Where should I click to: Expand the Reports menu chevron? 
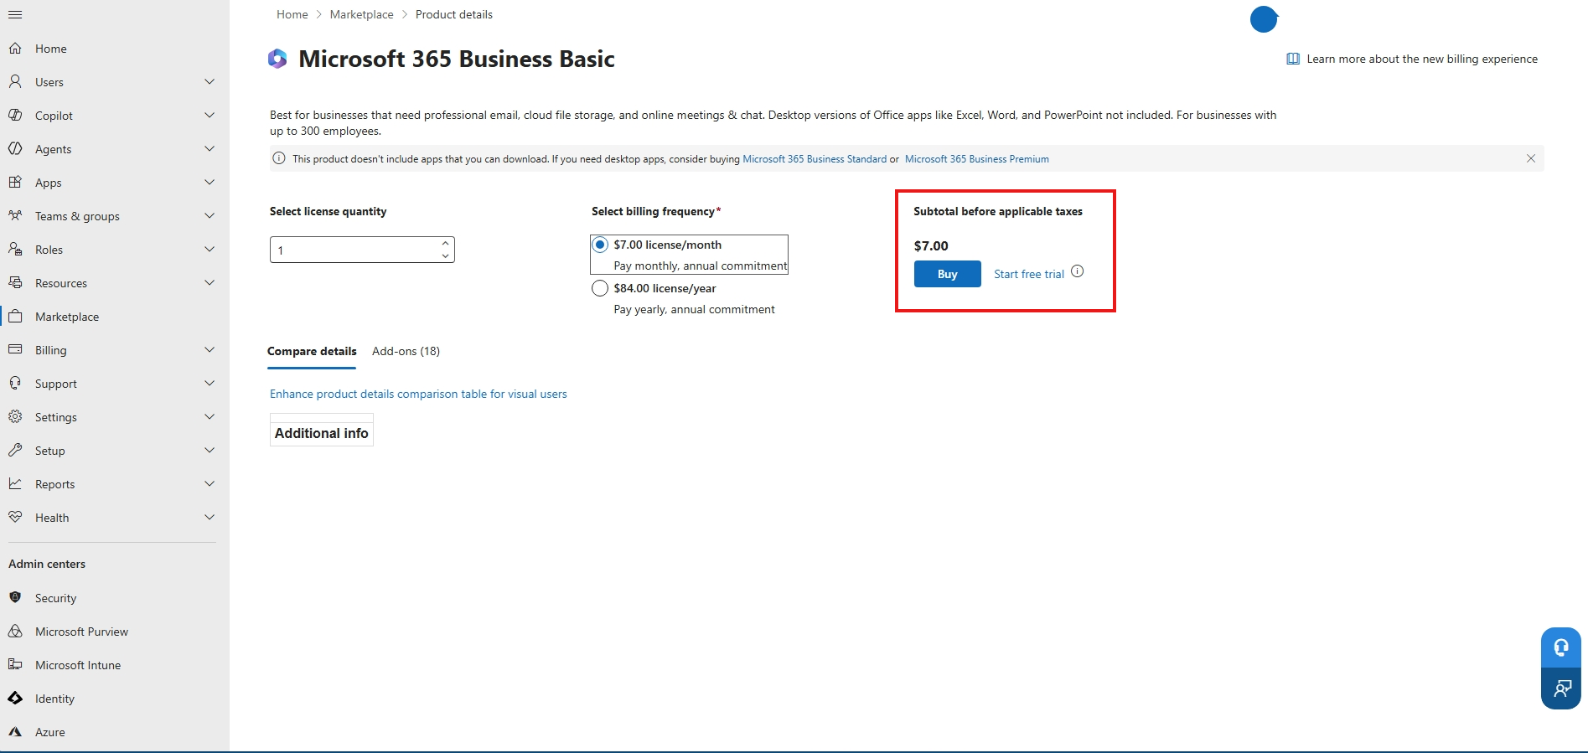click(209, 484)
